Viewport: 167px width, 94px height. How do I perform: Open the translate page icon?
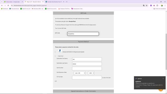click(144, 5)
